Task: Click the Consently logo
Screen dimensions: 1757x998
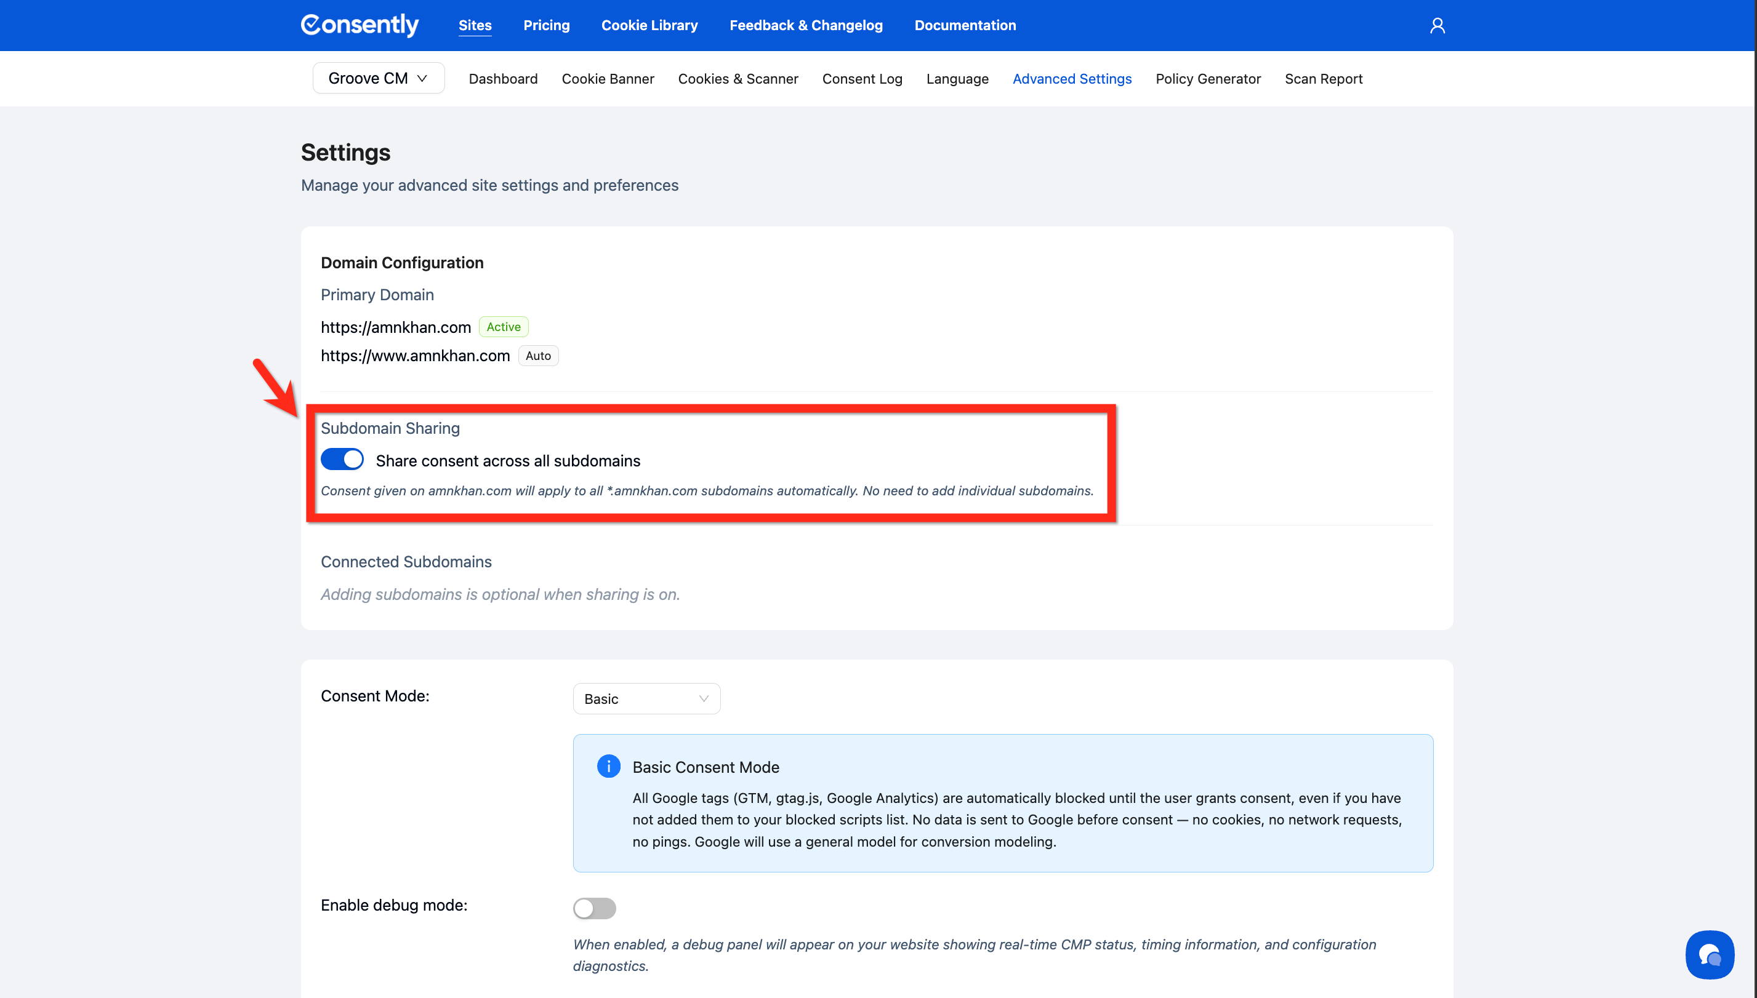Action: coord(360,25)
